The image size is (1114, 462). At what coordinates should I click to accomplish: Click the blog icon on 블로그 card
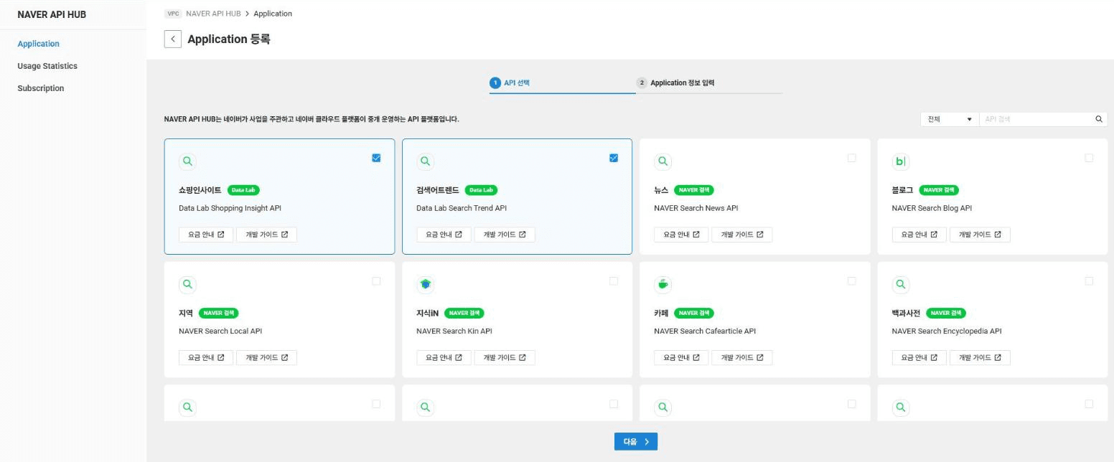(x=901, y=161)
